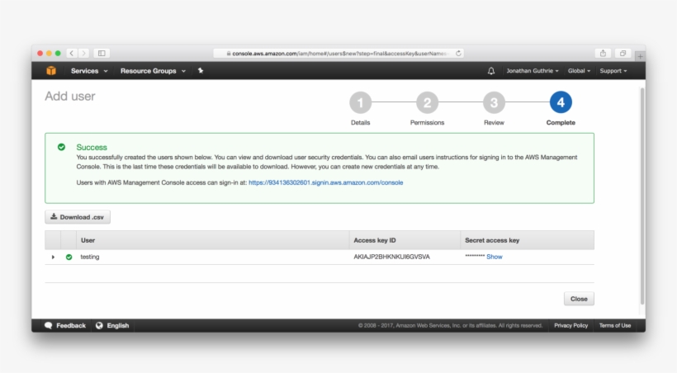Download the credentials .csv file
The image size is (677, 373).
pos(78,217)
